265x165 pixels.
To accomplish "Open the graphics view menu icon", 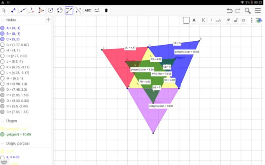I will pyautogui.click(x=259, y=20).
